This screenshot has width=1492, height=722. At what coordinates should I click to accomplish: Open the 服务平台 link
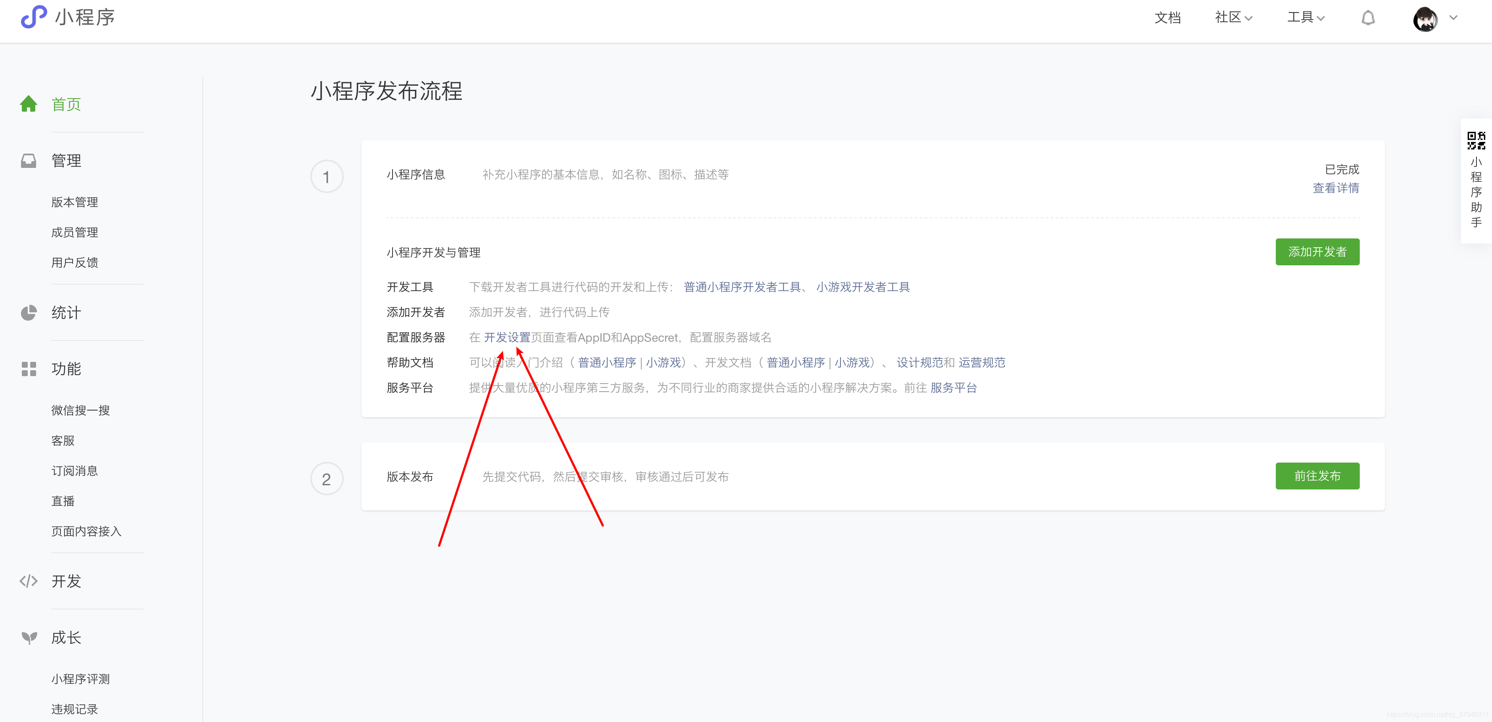(x=953, y=387)
